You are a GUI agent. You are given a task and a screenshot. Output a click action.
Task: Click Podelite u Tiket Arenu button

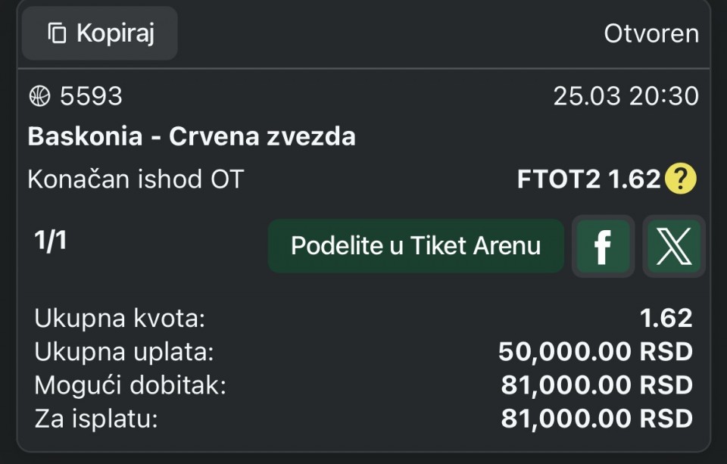click(x=416, y=246)
